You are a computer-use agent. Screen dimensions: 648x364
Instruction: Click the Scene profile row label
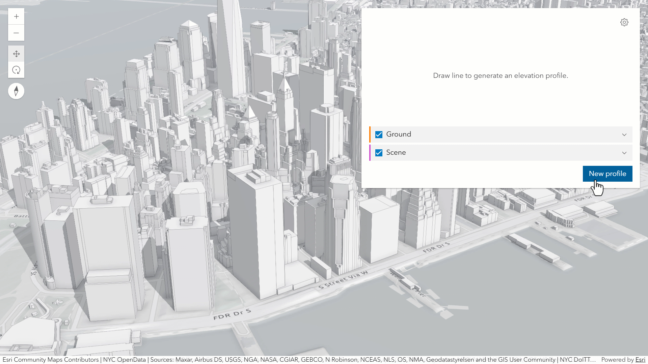(x=396, y=152)
